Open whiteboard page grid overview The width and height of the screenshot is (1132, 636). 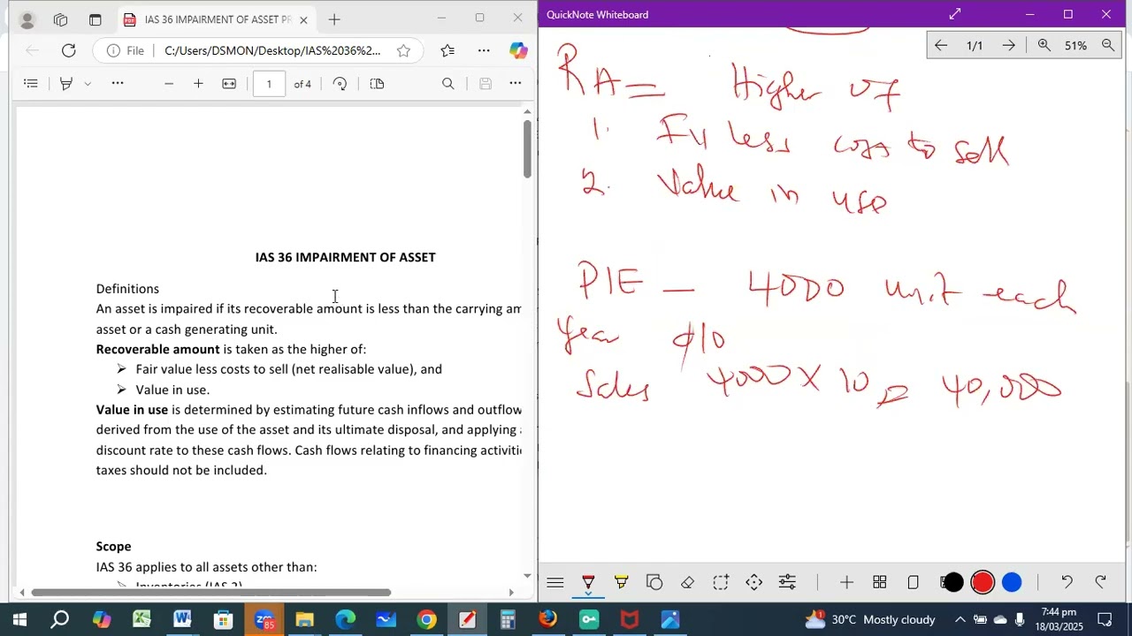(880, 582)
